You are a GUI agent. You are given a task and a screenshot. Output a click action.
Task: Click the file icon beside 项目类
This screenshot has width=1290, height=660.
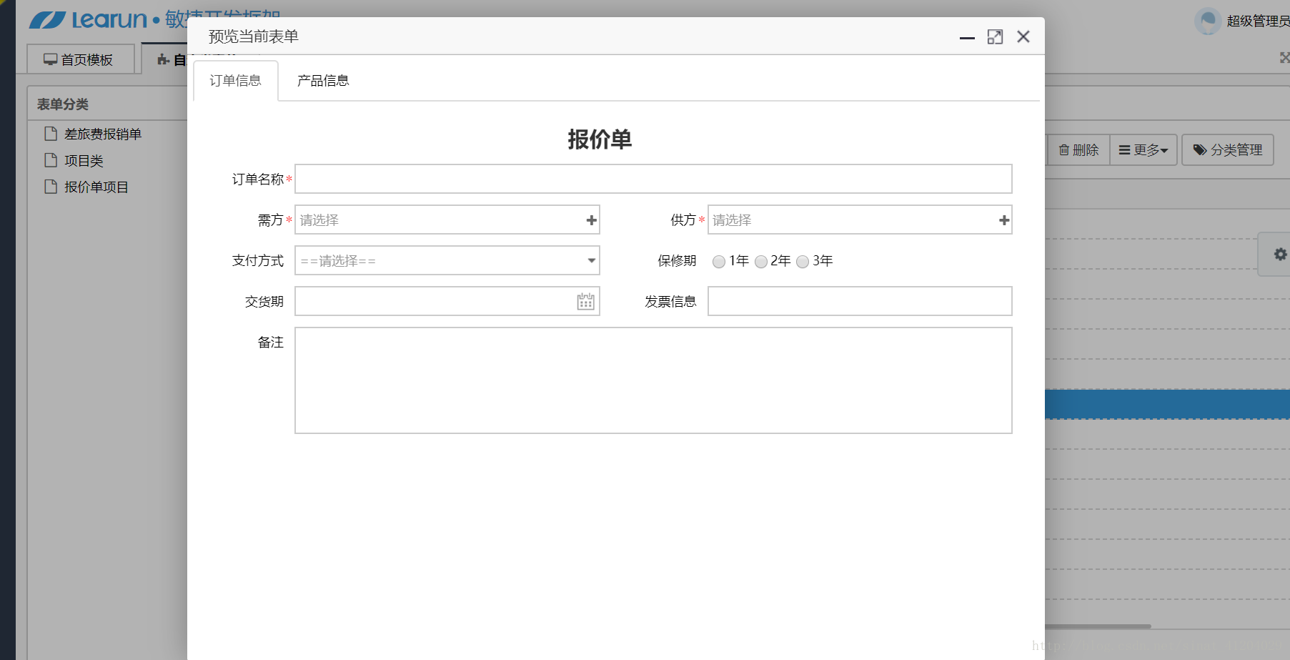tap(50, 160)
